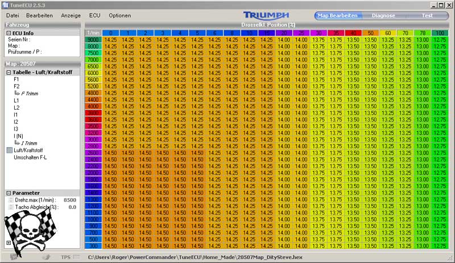The width and height of the screenshot is (455, 263).
Task: Collapse the ECU Info section
Action: click(9, 34)
